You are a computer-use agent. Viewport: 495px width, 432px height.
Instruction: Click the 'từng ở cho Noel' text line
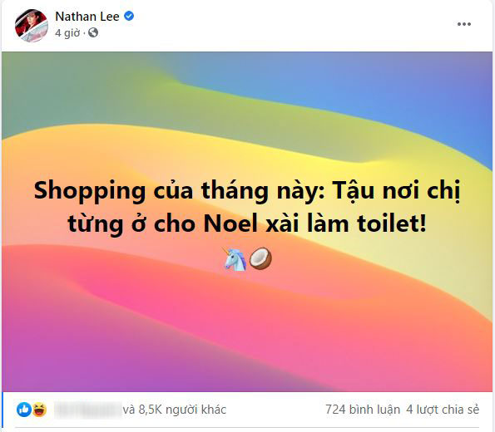point(247,224)
